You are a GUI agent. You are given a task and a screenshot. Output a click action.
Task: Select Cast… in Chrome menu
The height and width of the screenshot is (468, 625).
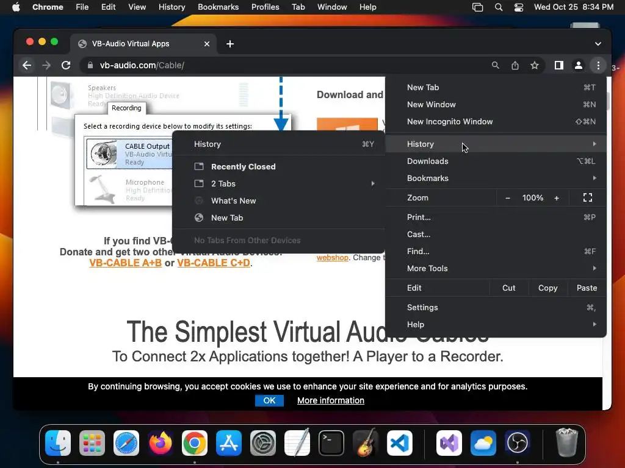(496, 235)
